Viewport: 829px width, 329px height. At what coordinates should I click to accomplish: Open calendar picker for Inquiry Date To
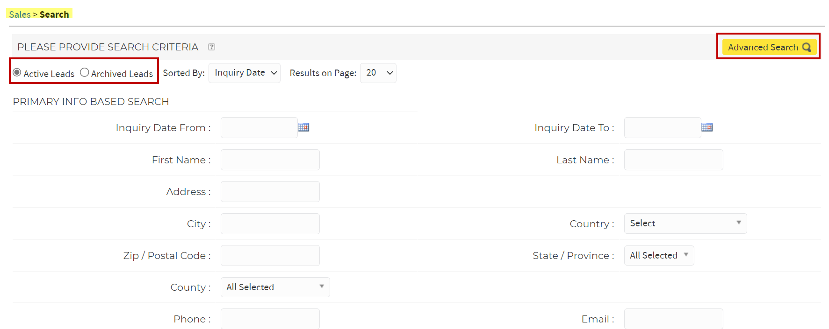coord(707,127)
